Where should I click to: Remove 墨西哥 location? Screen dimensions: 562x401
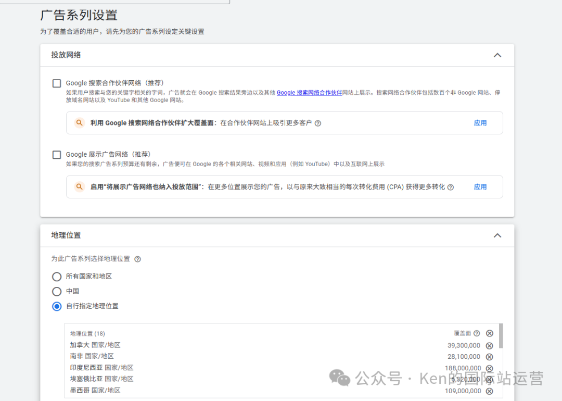pyautogui.click(x=490, y=391)
